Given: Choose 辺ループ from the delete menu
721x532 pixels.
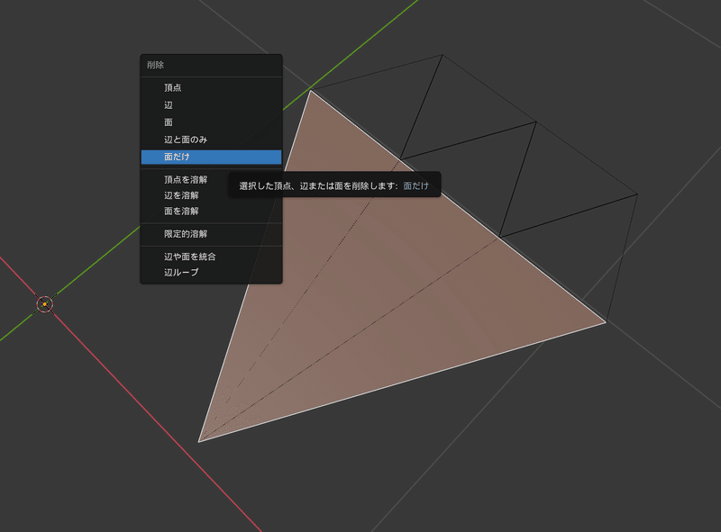Looking at the screenshot, I should tap(211, 273).
